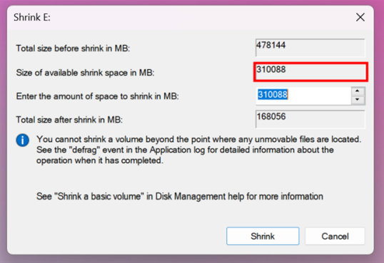Close the Shrink E: dialog
384x263 pixels.
360,17
